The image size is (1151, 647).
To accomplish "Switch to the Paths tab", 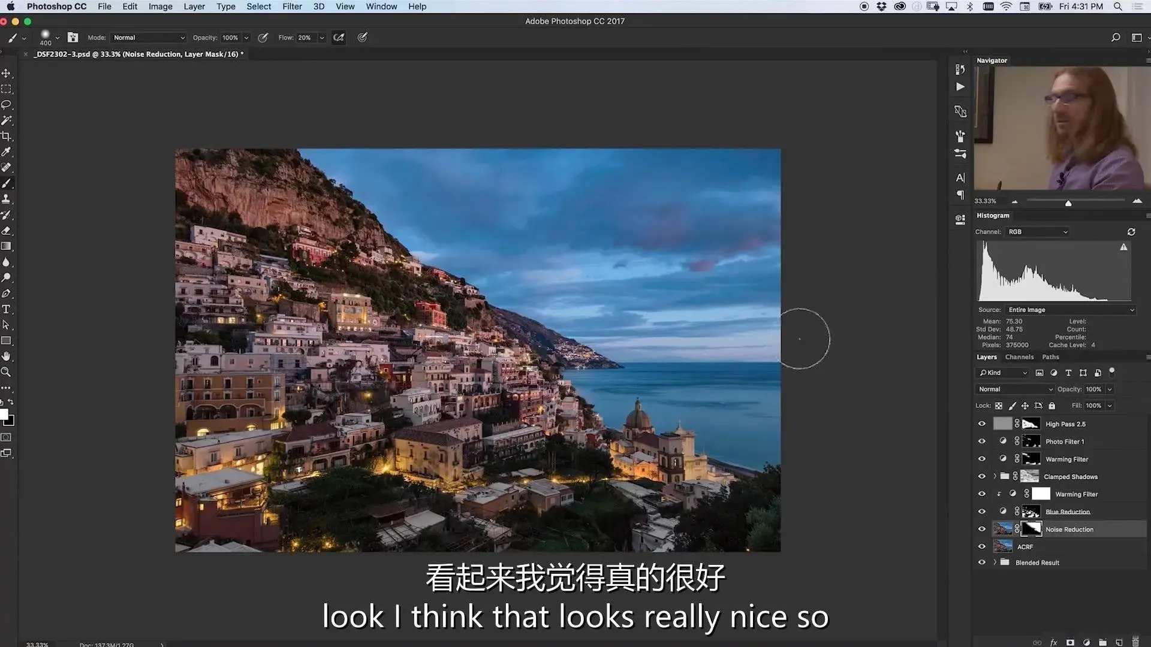I will (x=1050, y=357).
